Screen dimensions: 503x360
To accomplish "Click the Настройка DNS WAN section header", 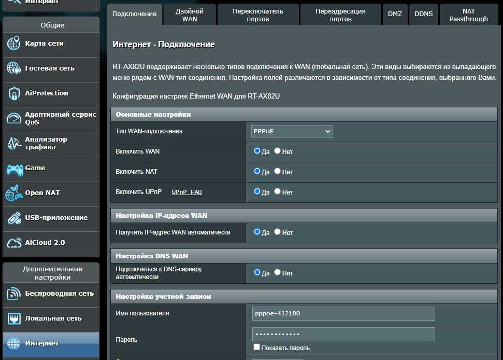I will (x=304, y=256).
